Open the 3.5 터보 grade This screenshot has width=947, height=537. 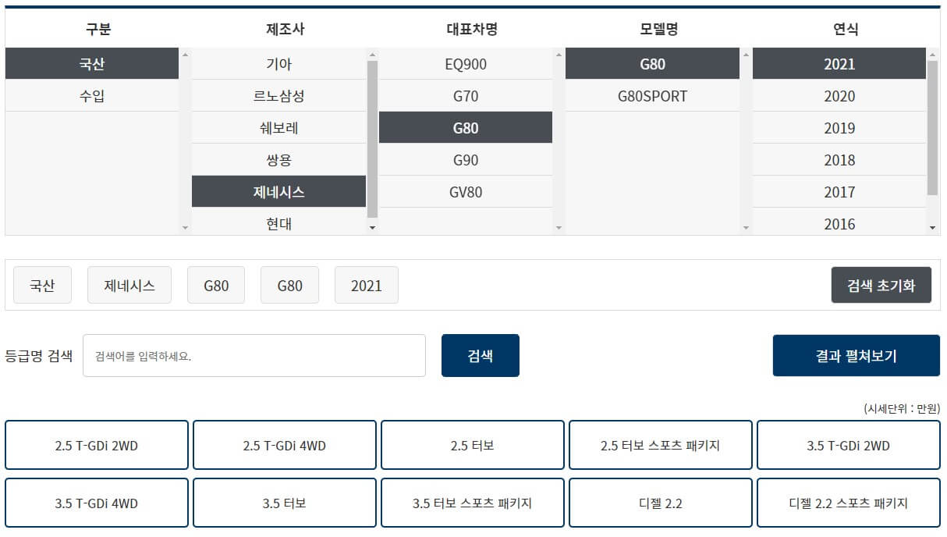[285, 503]
